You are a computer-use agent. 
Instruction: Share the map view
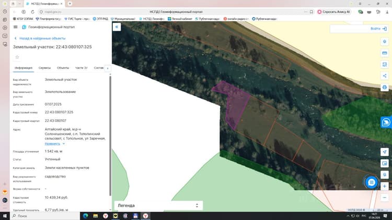(x=385, y=76)
